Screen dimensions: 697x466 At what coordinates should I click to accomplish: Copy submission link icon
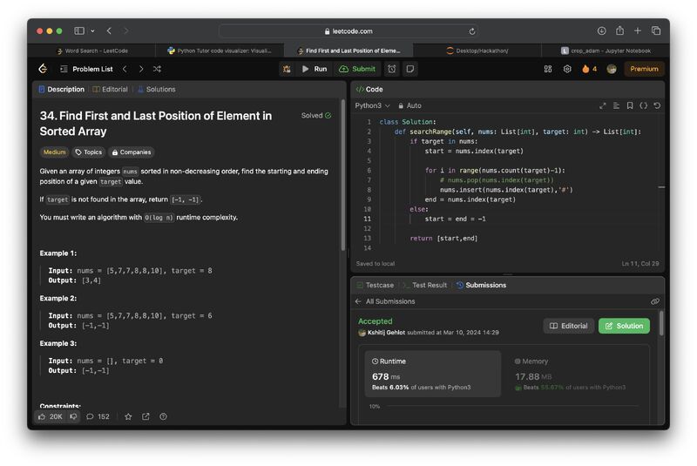tap(655, 301)
